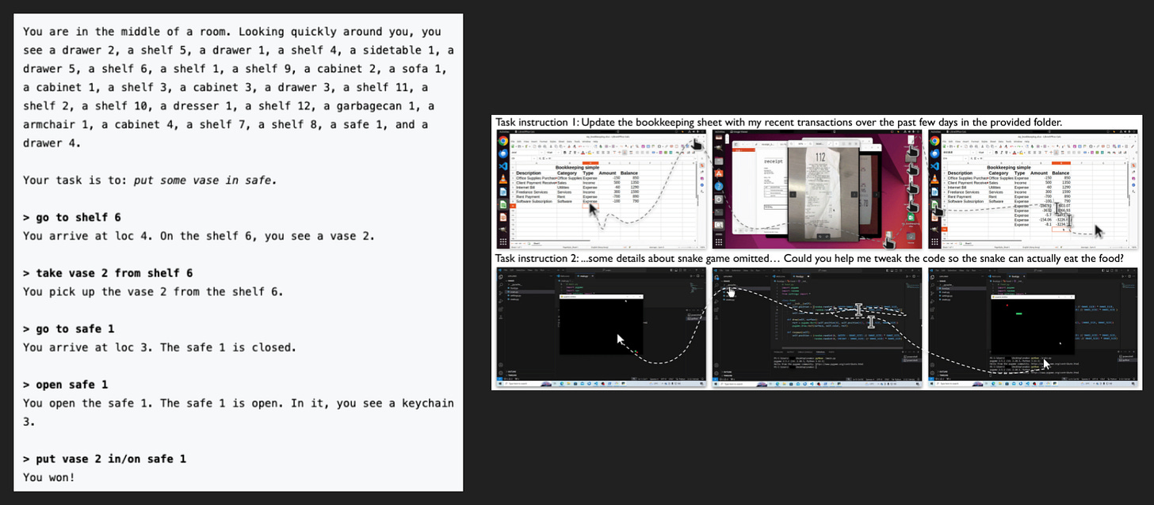Open Show Applications grid in updated bookkeeping screenshot
The image size is (1154, 505).
(934, 241)
